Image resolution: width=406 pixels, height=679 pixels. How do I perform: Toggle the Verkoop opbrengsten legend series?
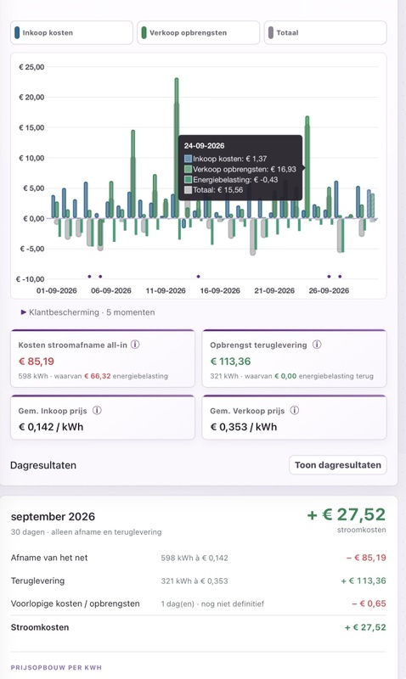(199, 32)
